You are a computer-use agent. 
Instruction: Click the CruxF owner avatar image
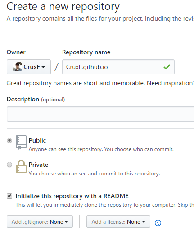[x=17, y=67]
